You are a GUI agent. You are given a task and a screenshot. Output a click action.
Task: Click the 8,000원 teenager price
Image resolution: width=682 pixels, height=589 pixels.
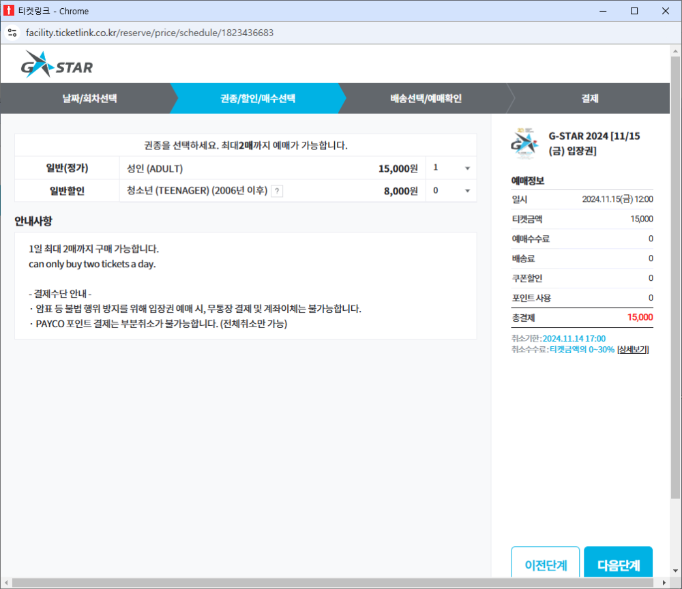pyautogui.click(x=400, y=192)
